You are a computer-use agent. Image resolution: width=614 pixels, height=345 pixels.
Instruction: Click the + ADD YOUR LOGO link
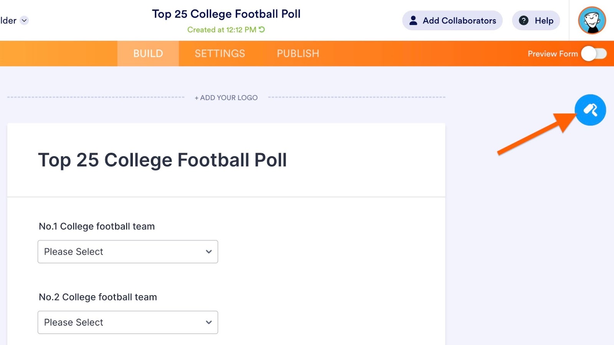click(226, 98)
